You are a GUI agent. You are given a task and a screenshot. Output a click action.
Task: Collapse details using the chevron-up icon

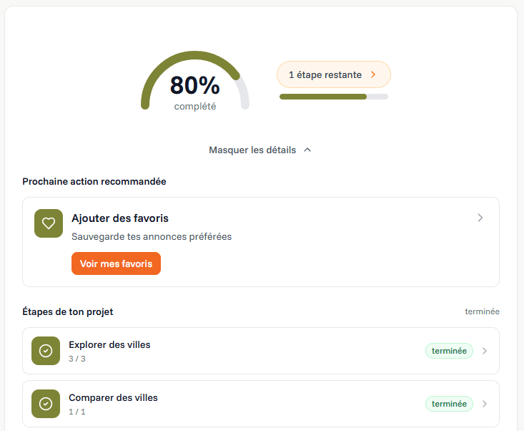[307, 150]
